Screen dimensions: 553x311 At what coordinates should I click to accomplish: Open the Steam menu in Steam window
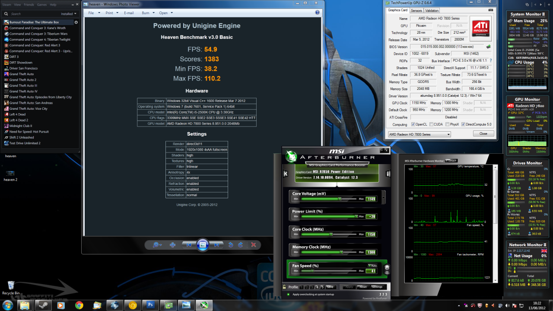click(x=6, y=4)
